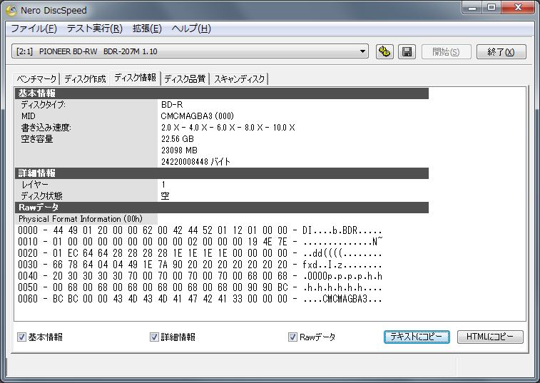Open the ファイル(F) menu
The width and height of the screenshot is (540, 383).
[x=34, y=29]
